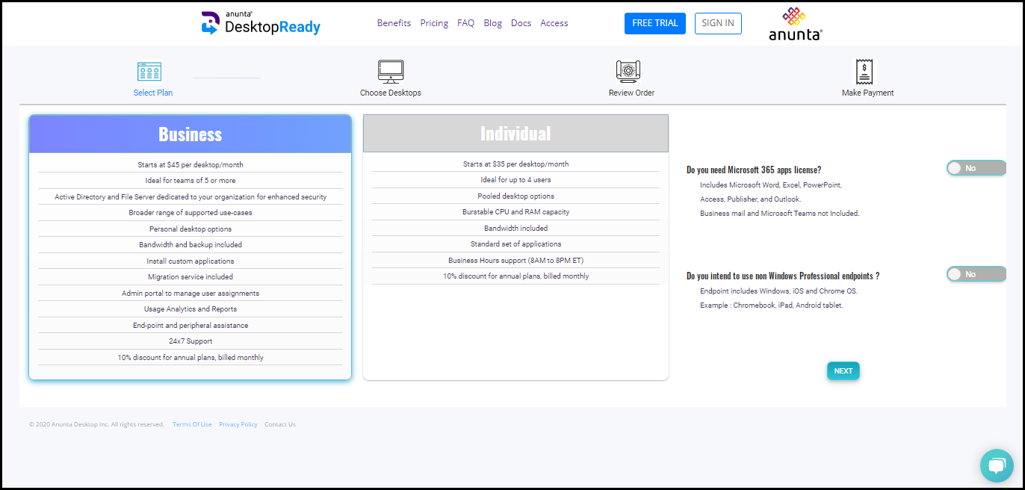Click 'End-point and peripheral assistance' text

click(191, 326)
